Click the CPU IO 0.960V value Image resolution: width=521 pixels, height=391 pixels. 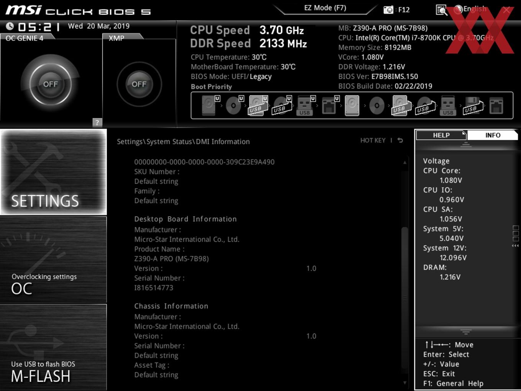coord(452,199)
